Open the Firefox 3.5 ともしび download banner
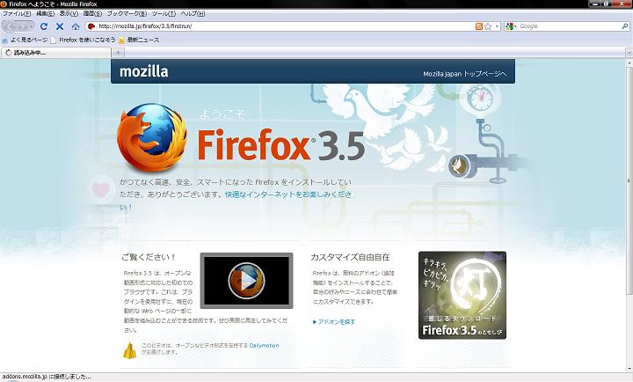 462,295
